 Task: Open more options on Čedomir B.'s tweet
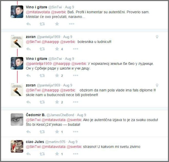click(x=76, y=132)
